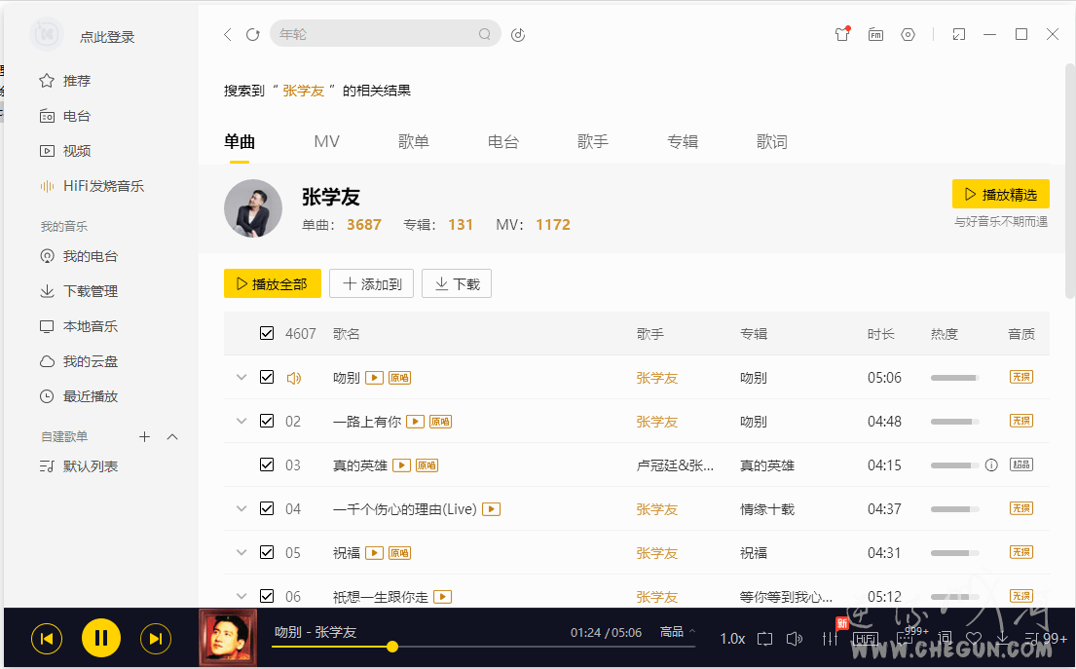The height and width of the screenshot is (669, 1076).
Task: Click the HiFi icon in player bar
Action: click(x=866, y=639)
